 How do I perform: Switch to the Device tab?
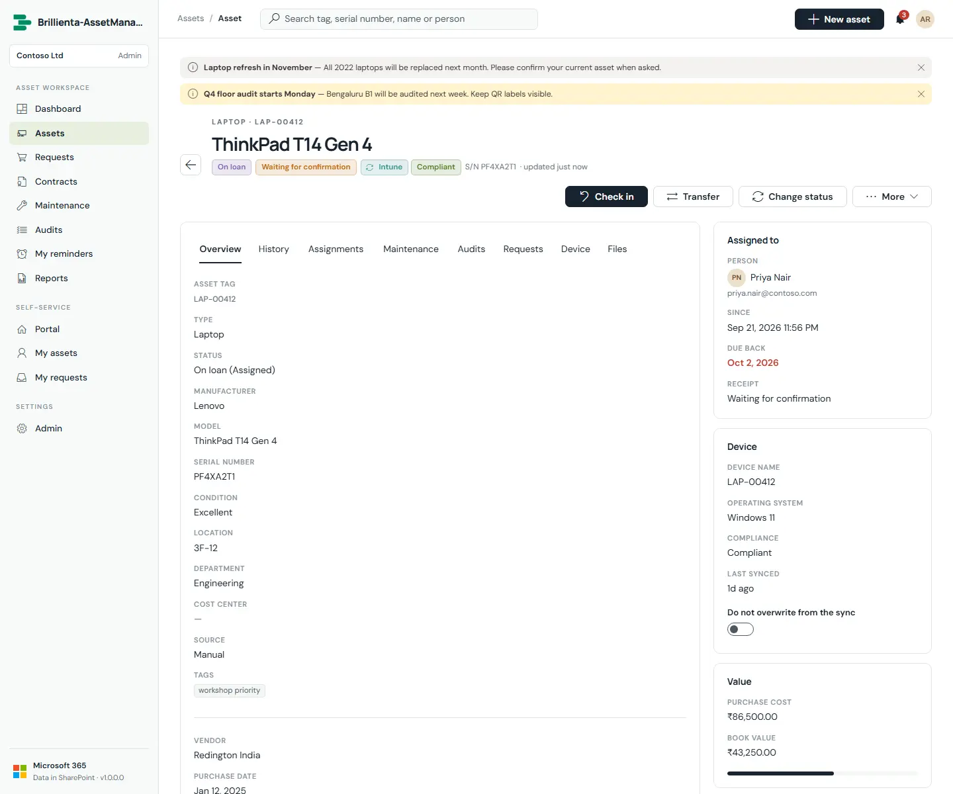575,249
